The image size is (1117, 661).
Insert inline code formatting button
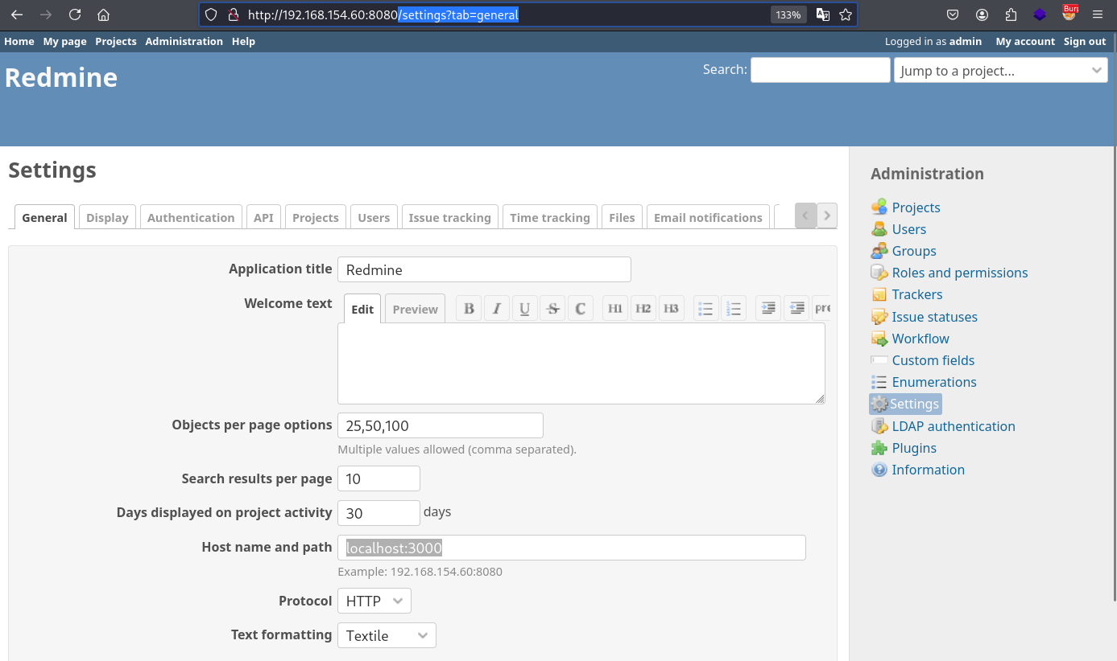coord(580,309)
